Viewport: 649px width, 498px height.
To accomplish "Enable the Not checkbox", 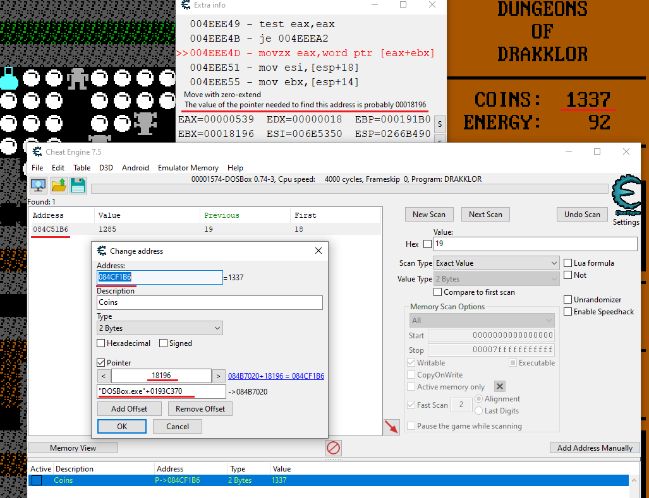I will pos(568,275).
